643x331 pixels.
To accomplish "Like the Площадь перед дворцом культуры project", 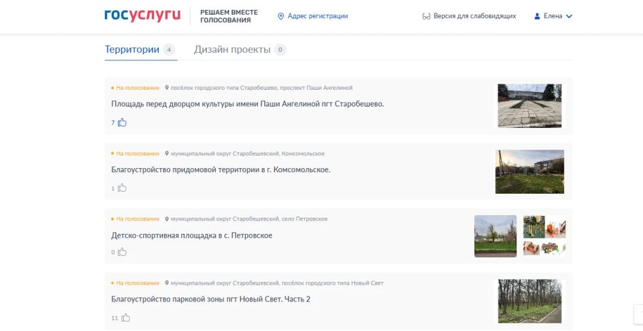I will click(122, 122).
